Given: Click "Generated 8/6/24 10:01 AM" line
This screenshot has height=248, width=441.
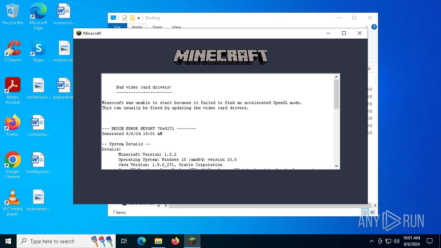Looking at the screenshot, I should pos(132,134).
